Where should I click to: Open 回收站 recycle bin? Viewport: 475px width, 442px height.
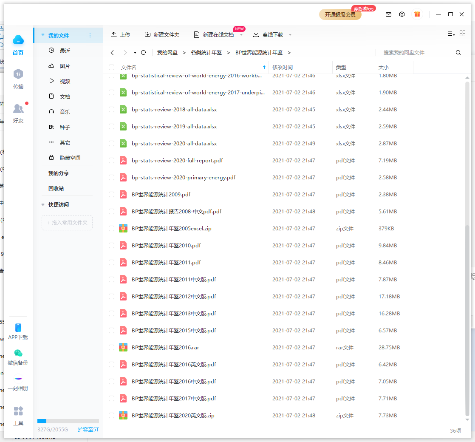[56, 188]
